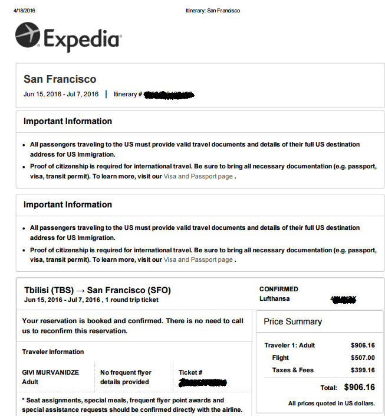Screen dimensions: 385x416
Task: Open Visa and Passport page link in first Important Information box
Action: [x=198, y=176]
